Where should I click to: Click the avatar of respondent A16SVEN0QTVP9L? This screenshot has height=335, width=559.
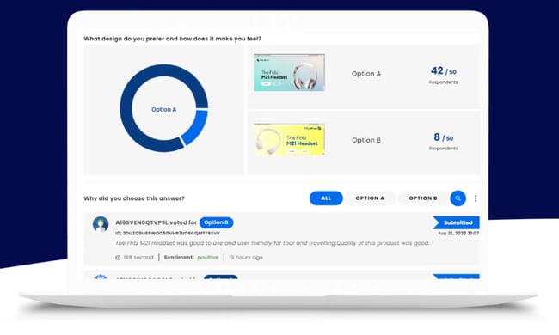101,224
